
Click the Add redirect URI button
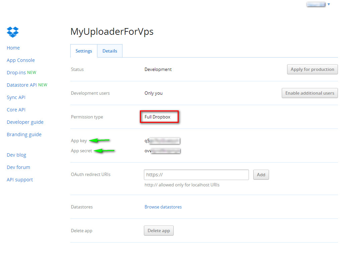coord(261,175)
